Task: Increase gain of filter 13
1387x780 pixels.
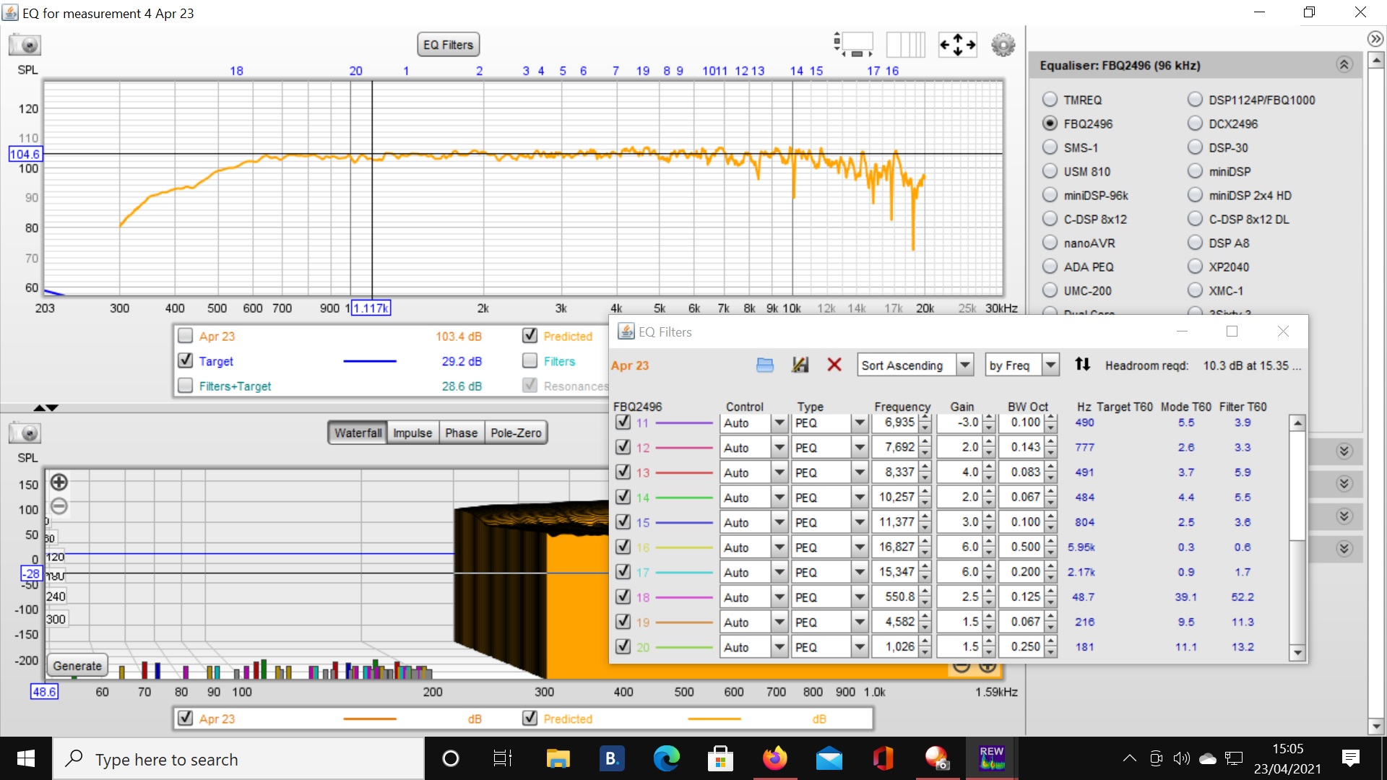Action: tap(989, 468)
